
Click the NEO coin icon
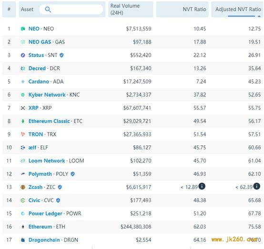23,29
